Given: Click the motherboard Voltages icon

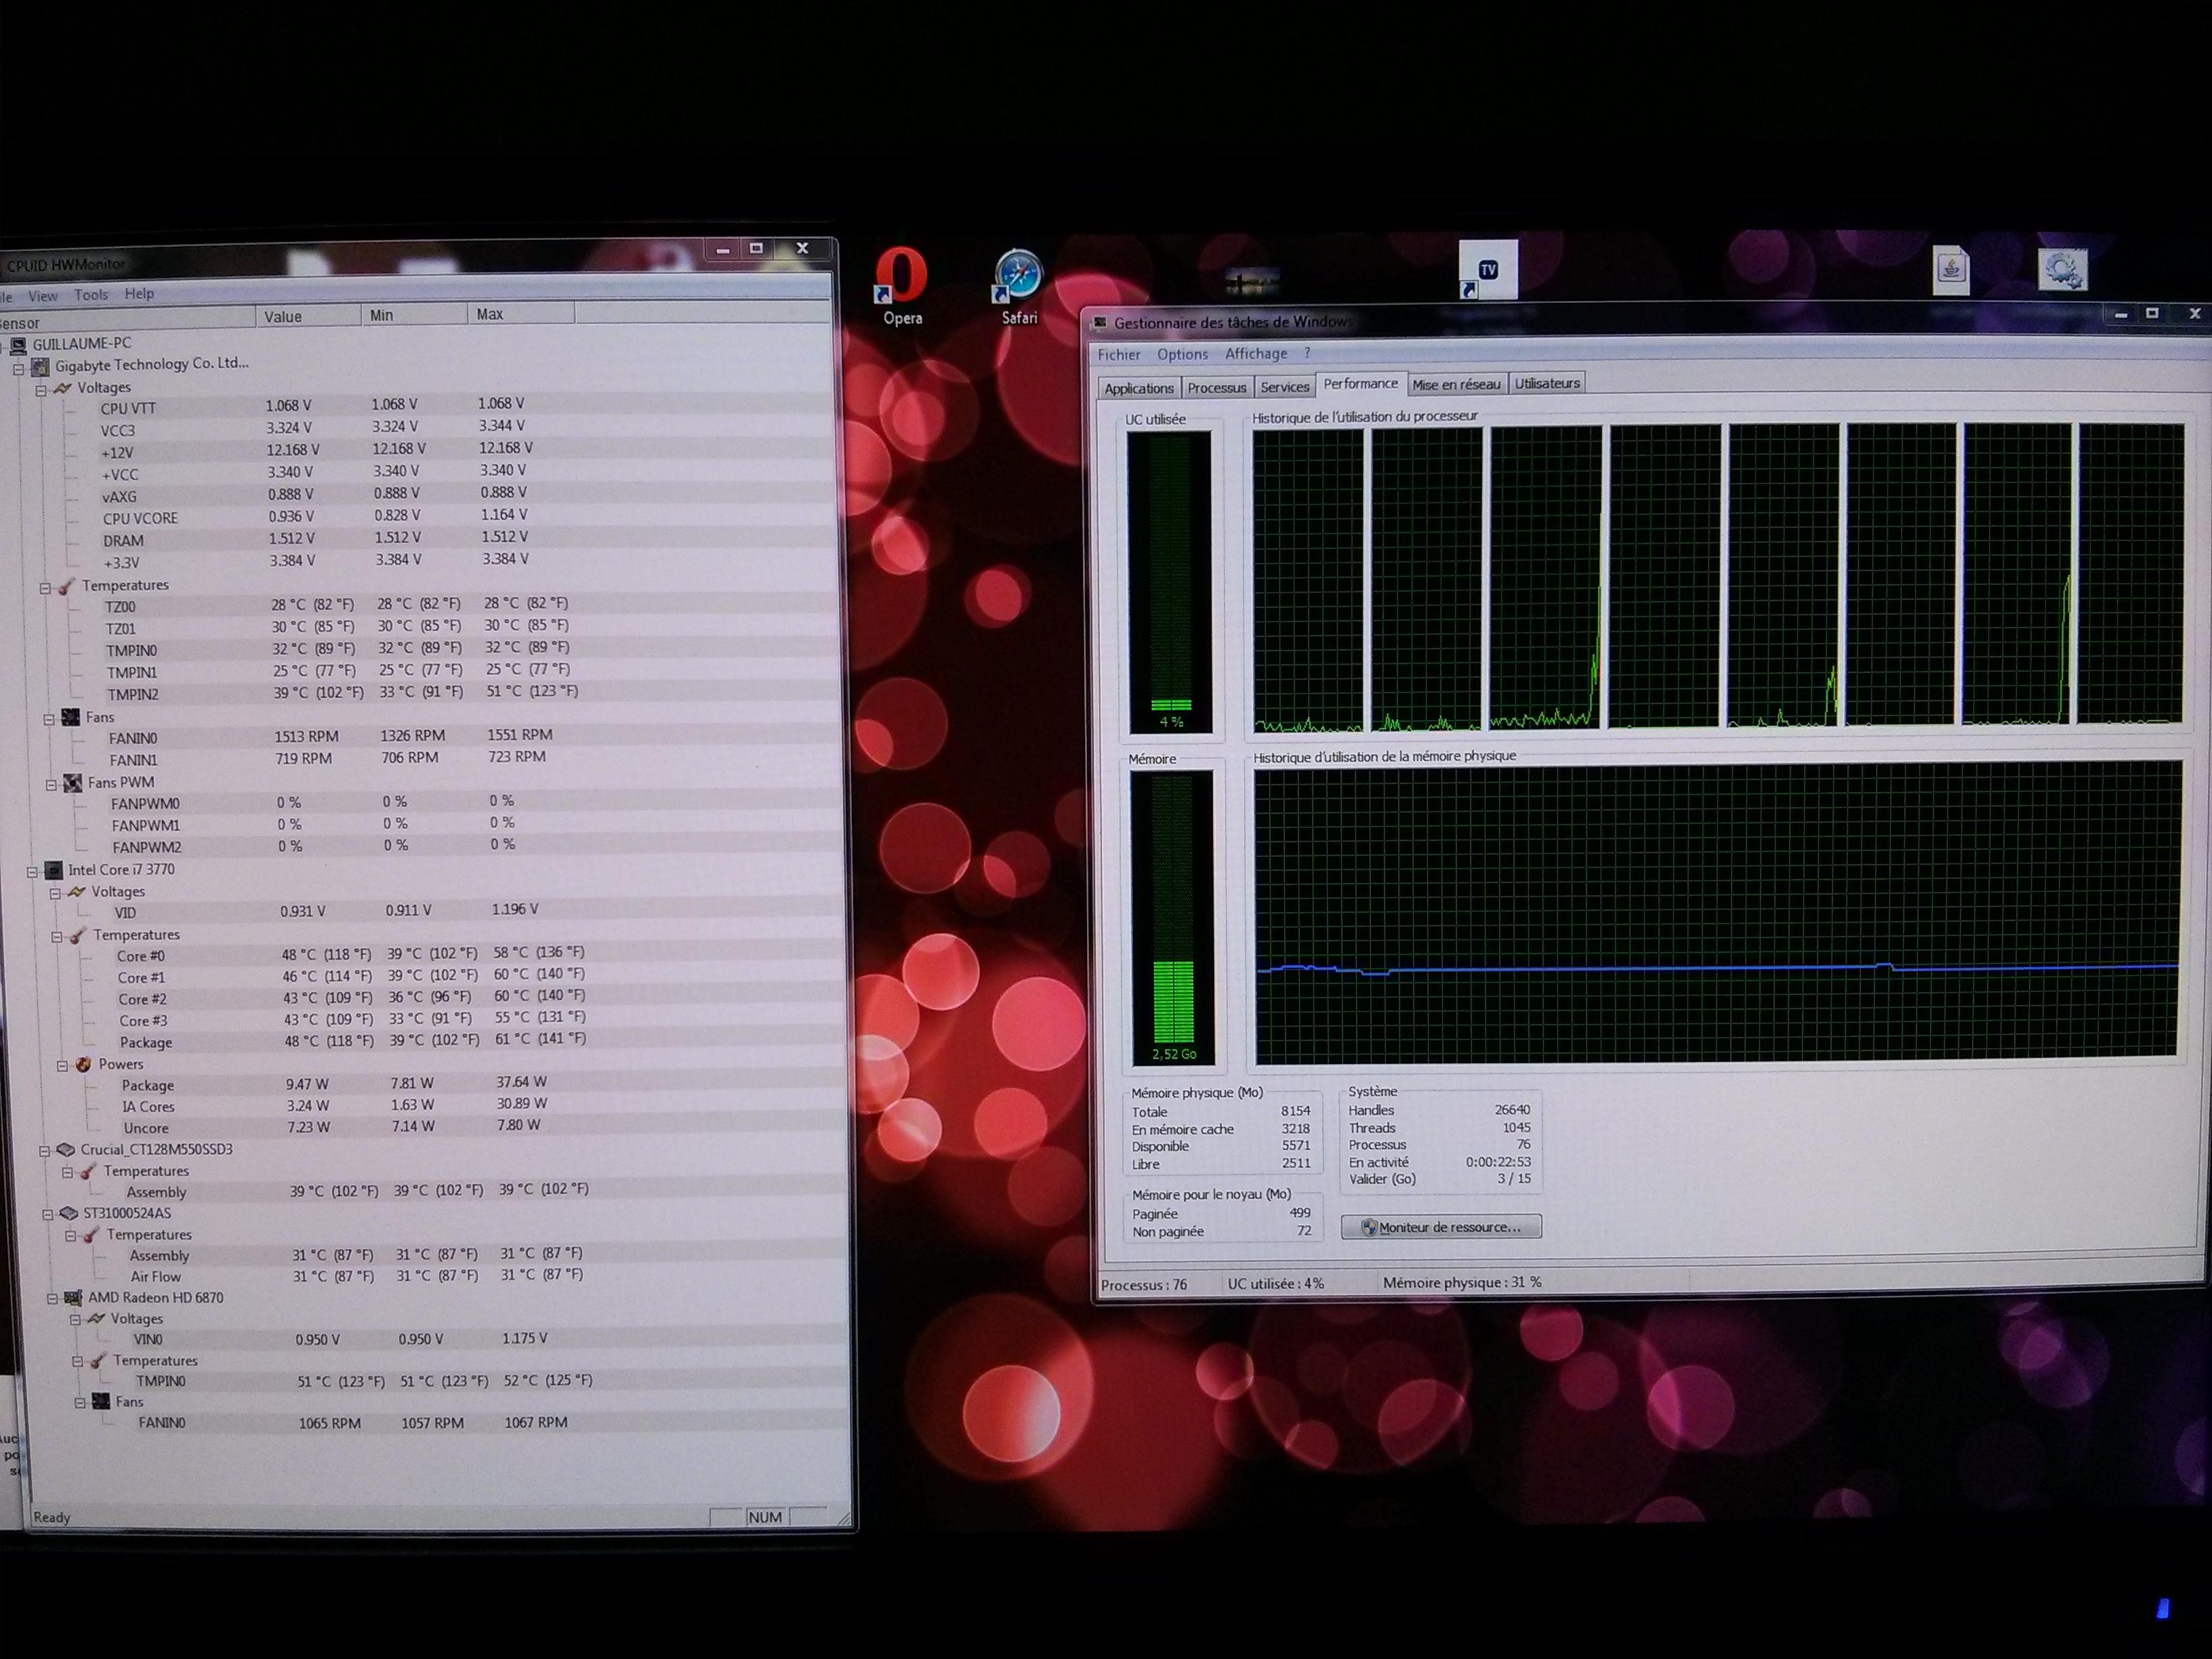Looking at the screenshot, I should click(62, 388).
